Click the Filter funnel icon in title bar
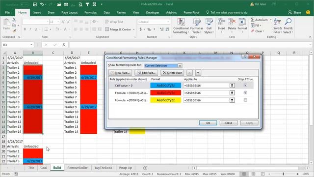 (87, 4)
